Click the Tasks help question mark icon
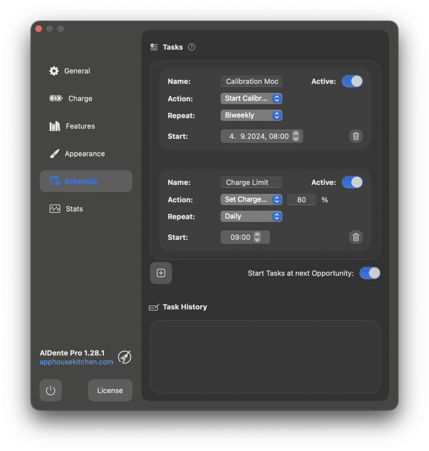The width and height of the screenshot is (429, 451). click(191, 47)
